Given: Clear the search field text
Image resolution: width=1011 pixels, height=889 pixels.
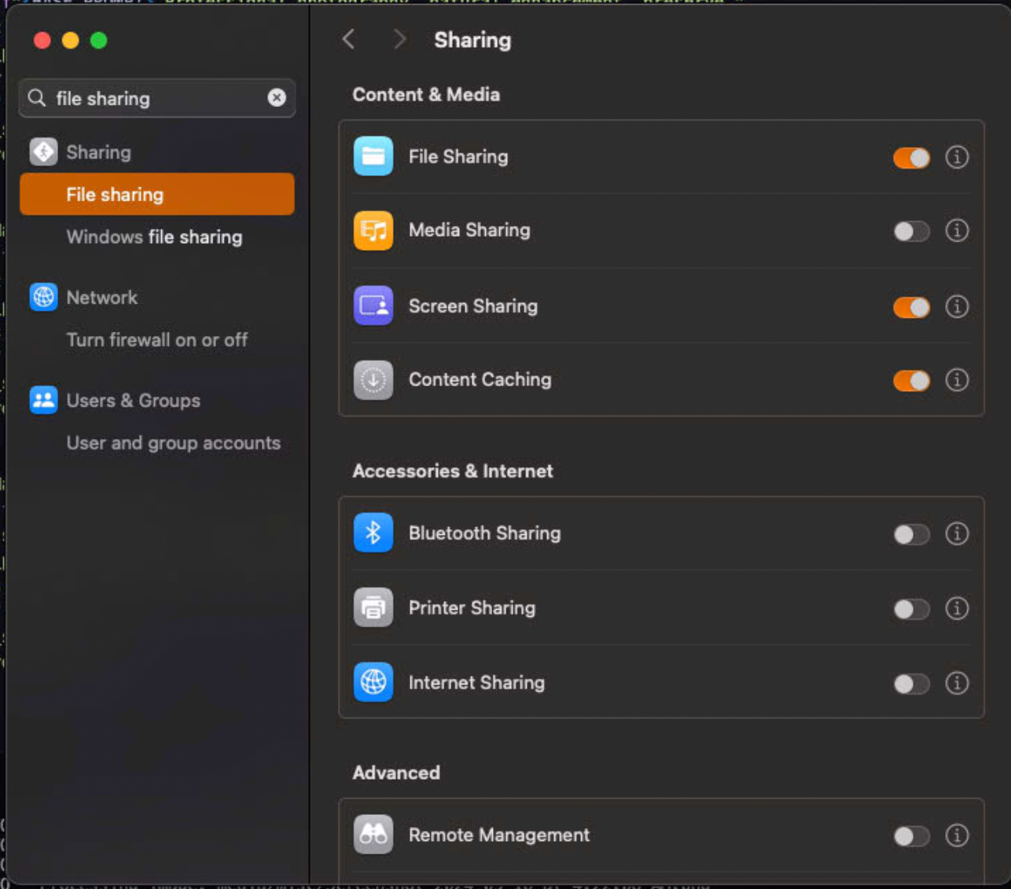Looking at the screenshot, I should [277, 98].
